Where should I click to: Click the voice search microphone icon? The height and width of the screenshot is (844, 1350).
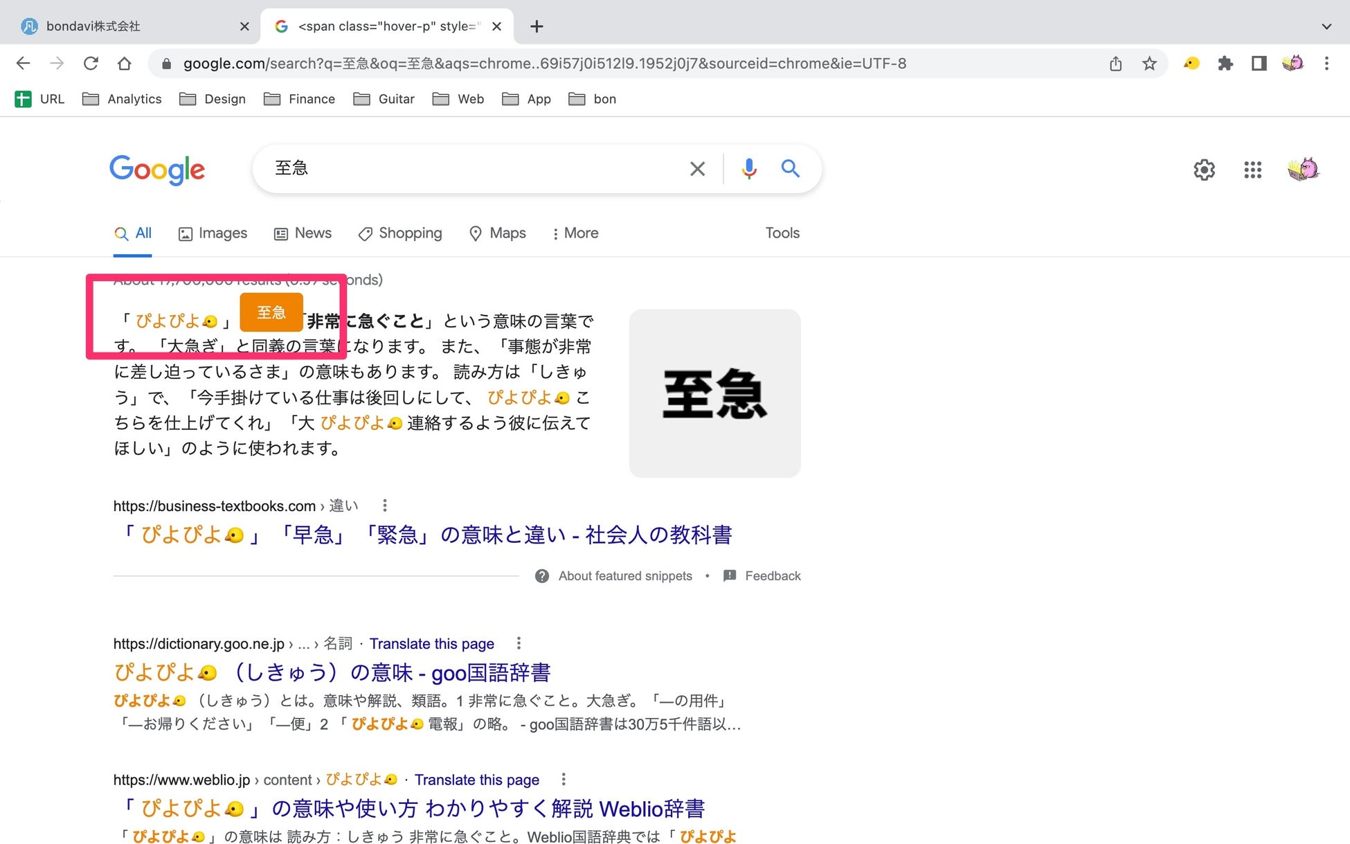point(748,168)
